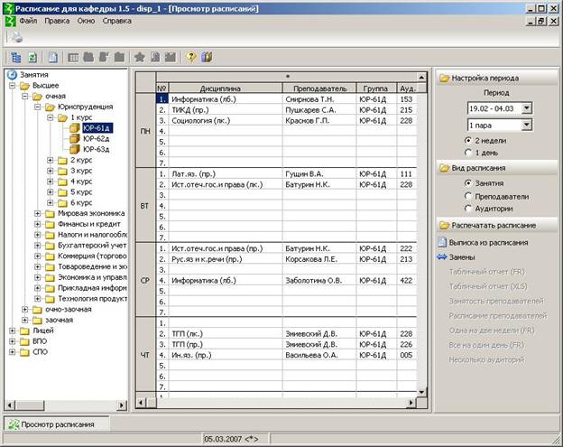563x447 pixels.
Task: Select the '2 недели' radio button
Action: coord(469,141)
